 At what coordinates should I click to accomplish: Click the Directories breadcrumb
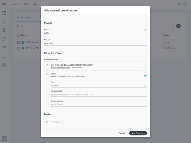point(31,4)
